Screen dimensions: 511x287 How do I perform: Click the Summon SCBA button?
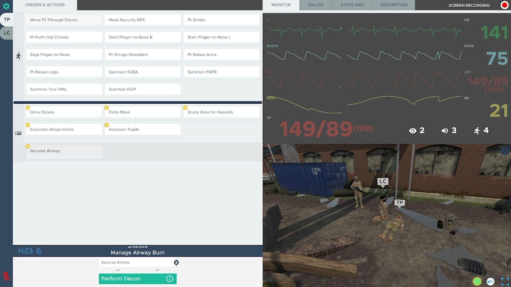pyautogui.click(x=143, y=72)
